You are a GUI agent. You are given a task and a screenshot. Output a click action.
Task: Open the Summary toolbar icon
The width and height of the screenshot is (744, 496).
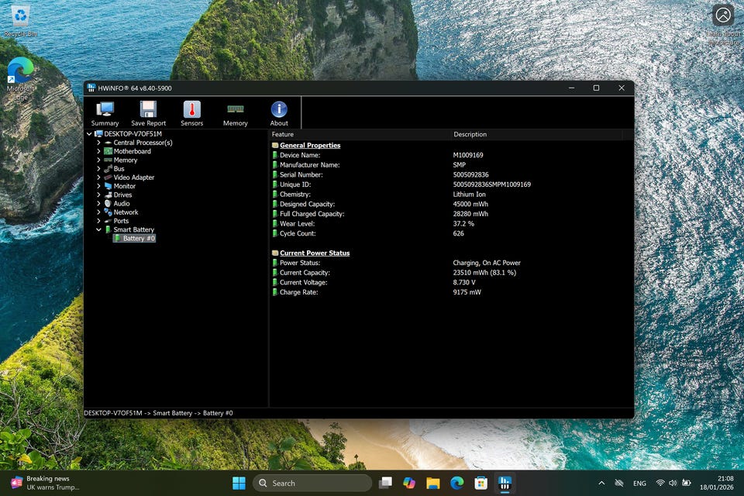(105, 113)
